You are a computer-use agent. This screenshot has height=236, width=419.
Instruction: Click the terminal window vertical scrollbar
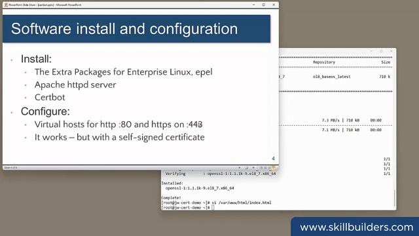[394, 198]
